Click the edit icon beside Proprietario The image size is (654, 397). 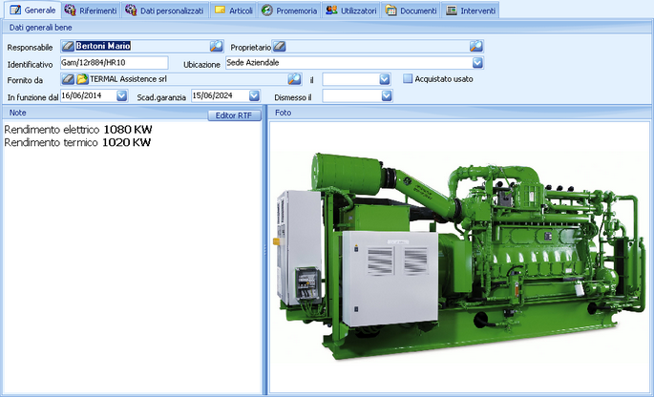[280, 46]
